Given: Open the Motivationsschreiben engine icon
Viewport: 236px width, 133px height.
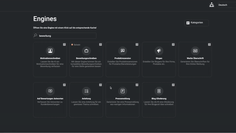Looking at the screenshot, I should click(50, 51).
